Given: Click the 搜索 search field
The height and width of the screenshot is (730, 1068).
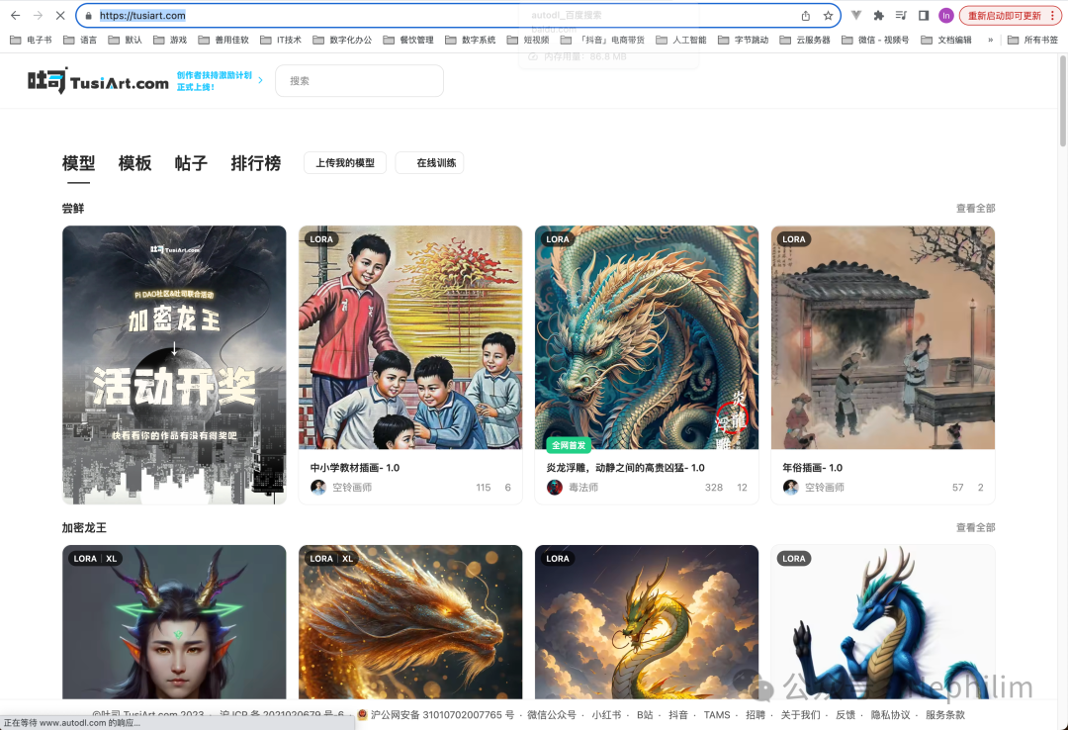Looking at the screenshot, I should [359, 80].
